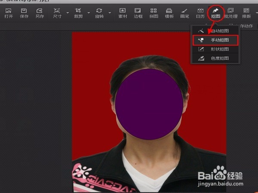Select the 画笔 brush tool
Viewport: 258px width, 193px height.
click(184, 13)
